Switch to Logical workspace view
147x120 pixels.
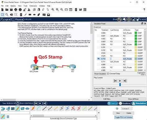(x=6, y=19)
